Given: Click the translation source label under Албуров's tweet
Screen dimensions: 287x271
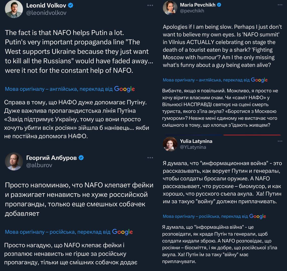Looking at the screenshot, I should 58,232.
